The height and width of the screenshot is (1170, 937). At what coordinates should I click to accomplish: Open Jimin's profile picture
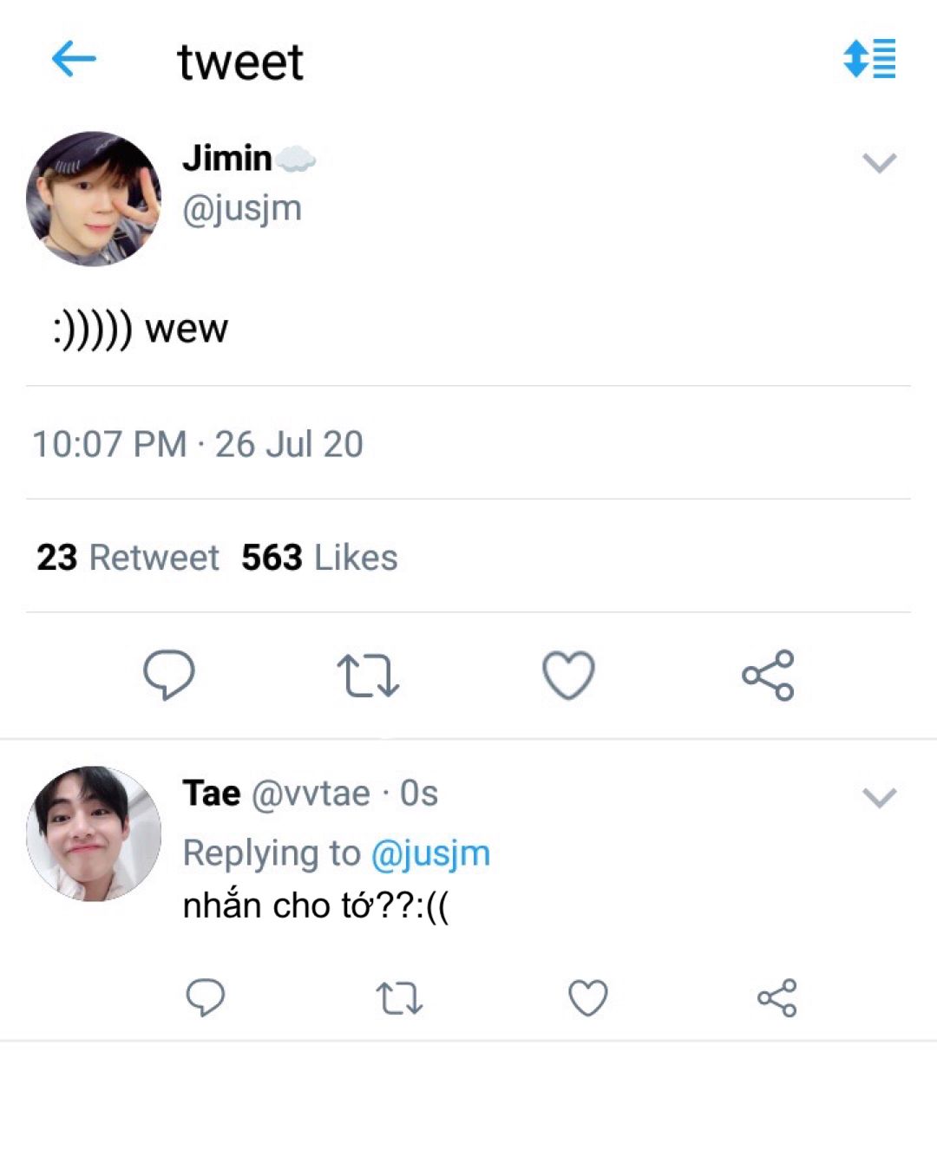[x=94, y=199]
